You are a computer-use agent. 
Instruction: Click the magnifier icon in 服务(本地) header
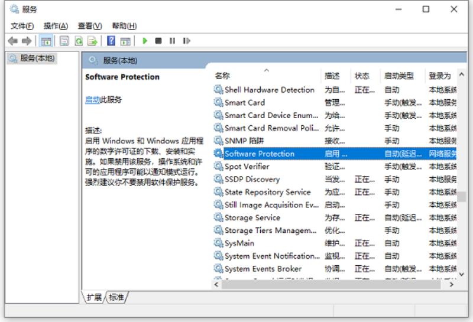(93, 60)
